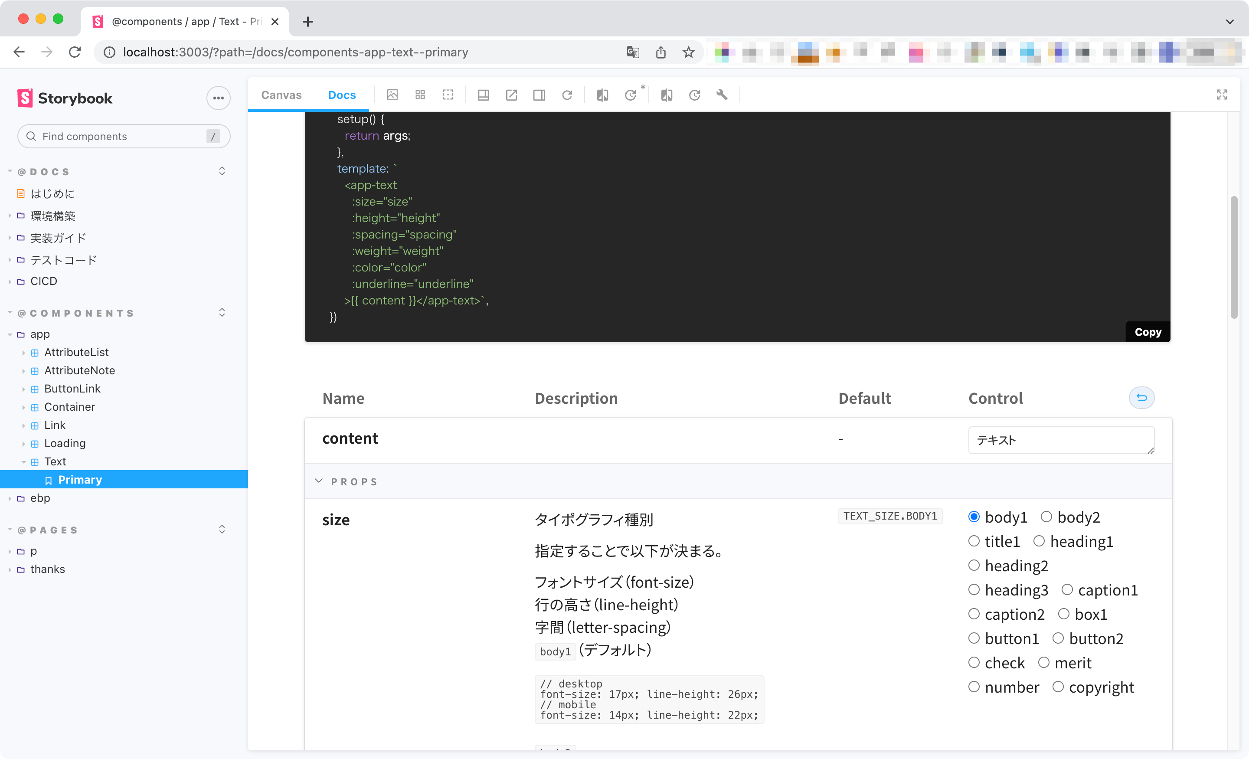Open Storybook's three-dot menu button
Screen dimensions: 1249x759
pos(219,98)
